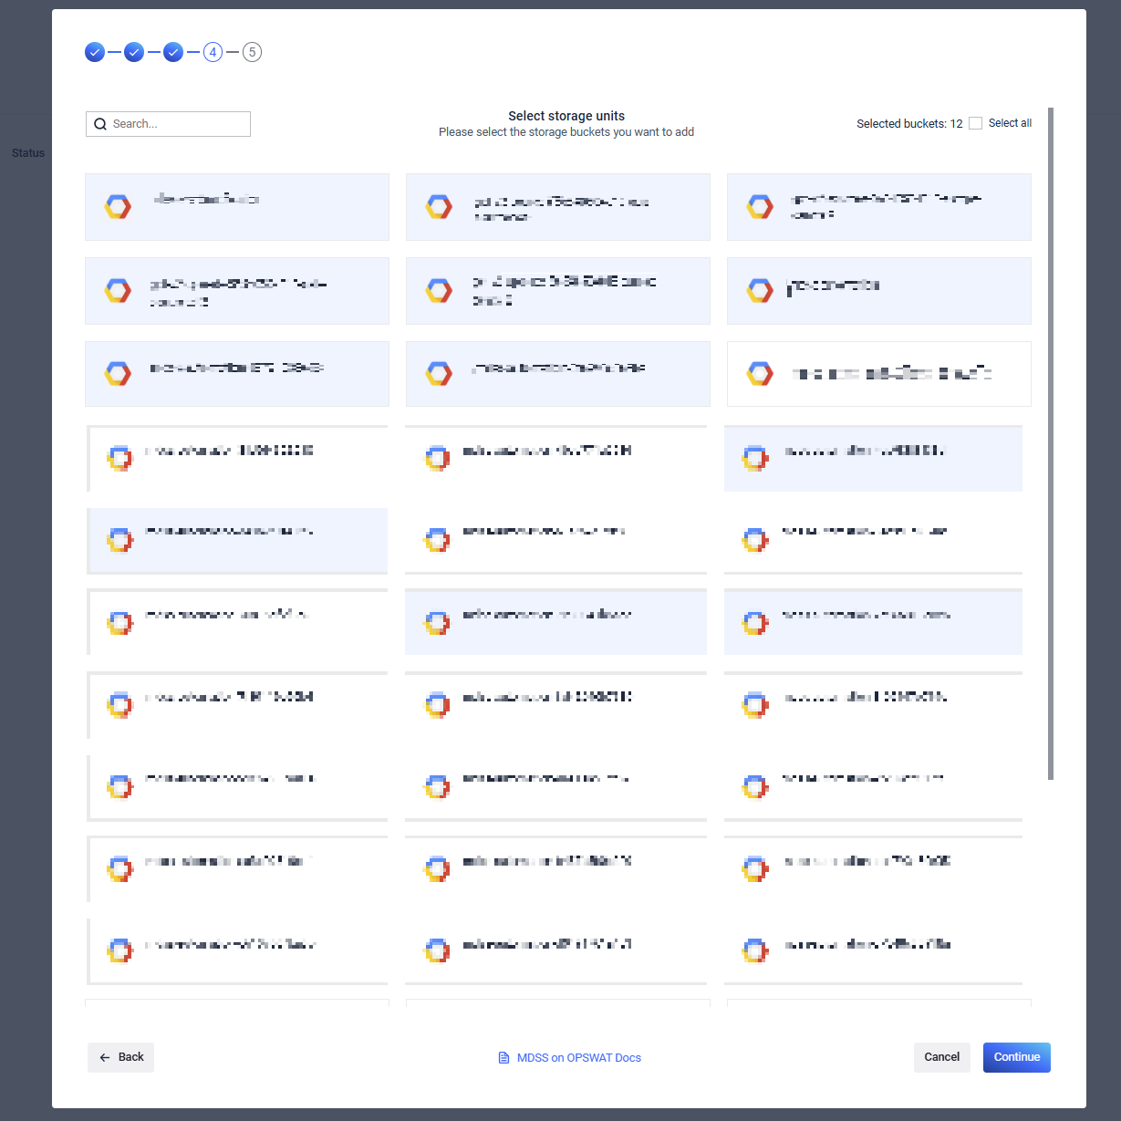Deselect the highlighted bucket in second row, left column
Screen dimensions: 1121x1121
236,291
